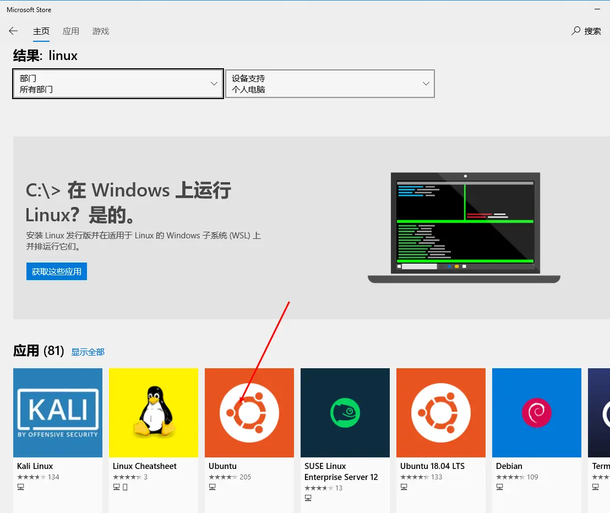The image size is (610, 513).
Task: Click the PC device icon under SUSE Linux
Action: (308, 498)
